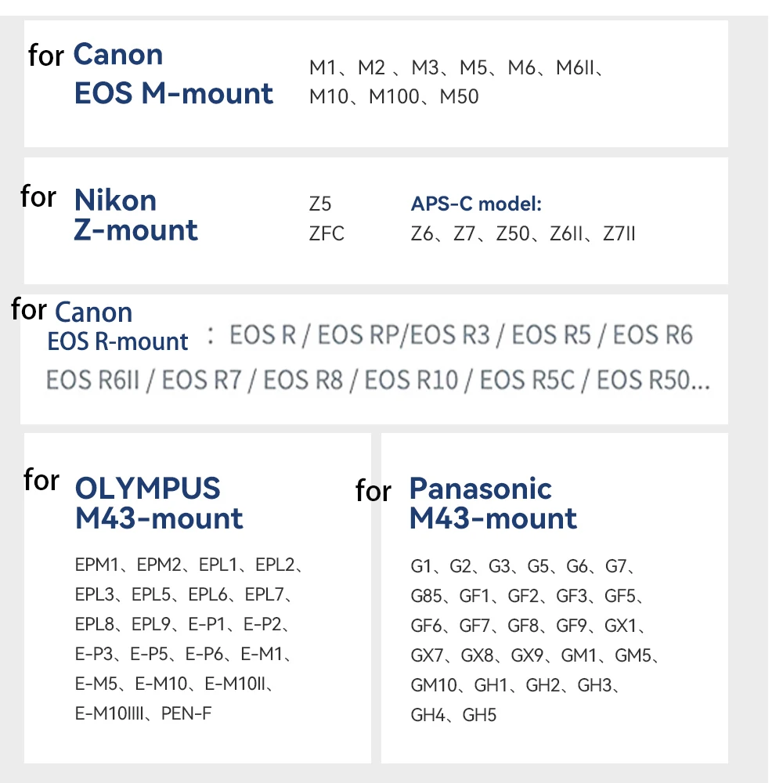Select the Nikon Z-mount heading
Screen dimensions: 783x783
[135, 215]
